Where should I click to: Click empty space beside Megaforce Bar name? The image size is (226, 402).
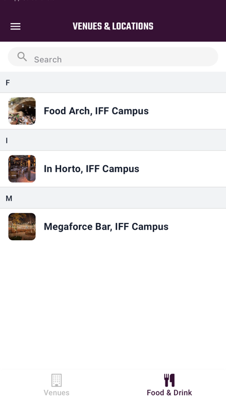pyautogui.click(x=196, y=226)
